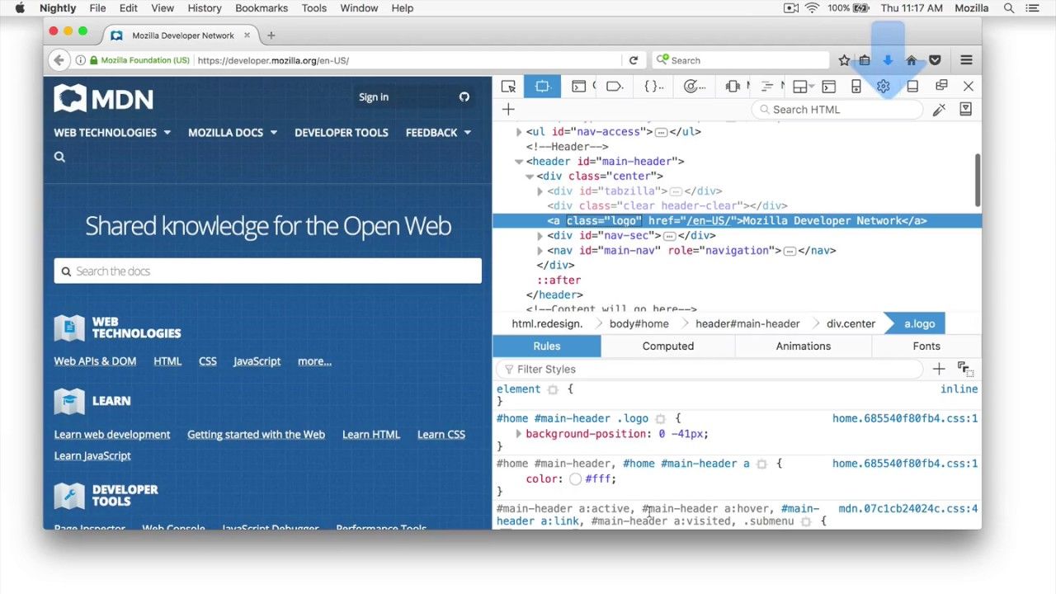Select body#home in the breadcrumbs
Screen dimensions: 1056x594
pyautogui.click(x=639, y=324)
